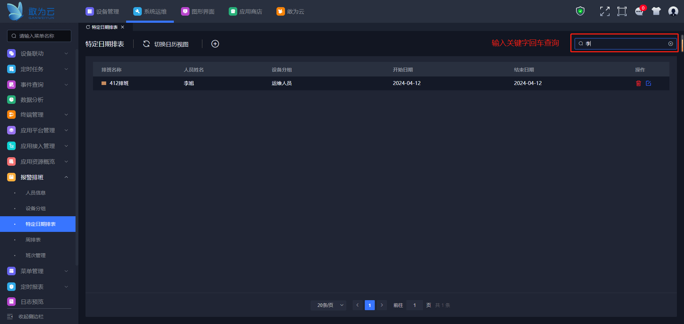684x324 pixels.
Task: Expand the 终端管理 menu chevron
Action: 66,115
